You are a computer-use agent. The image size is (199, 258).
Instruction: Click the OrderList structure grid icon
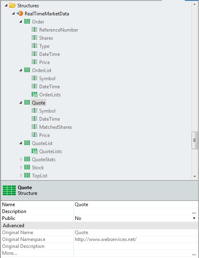pyautogui.click(x=27, y=70)
